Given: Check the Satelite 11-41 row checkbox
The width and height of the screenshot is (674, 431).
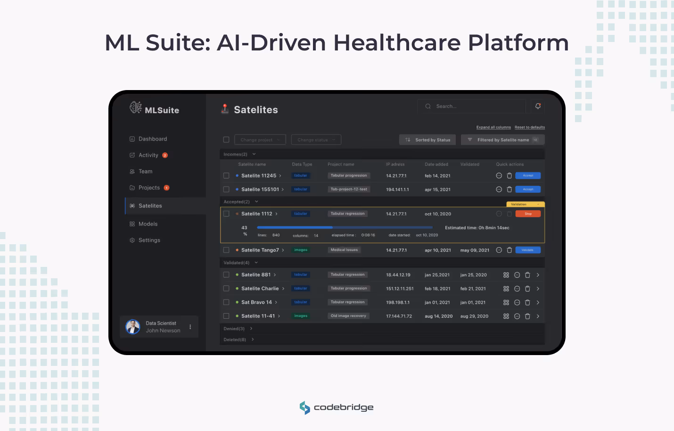Looking at the screenshot, I should [226, 316].
